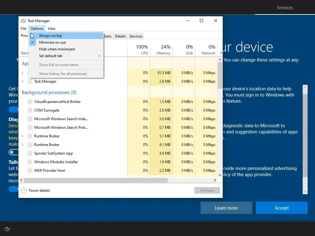Switch to the Services tab in Task Manager
This screenshot has height=236, width=315.
pyautogui.click(x=136, y=36)
